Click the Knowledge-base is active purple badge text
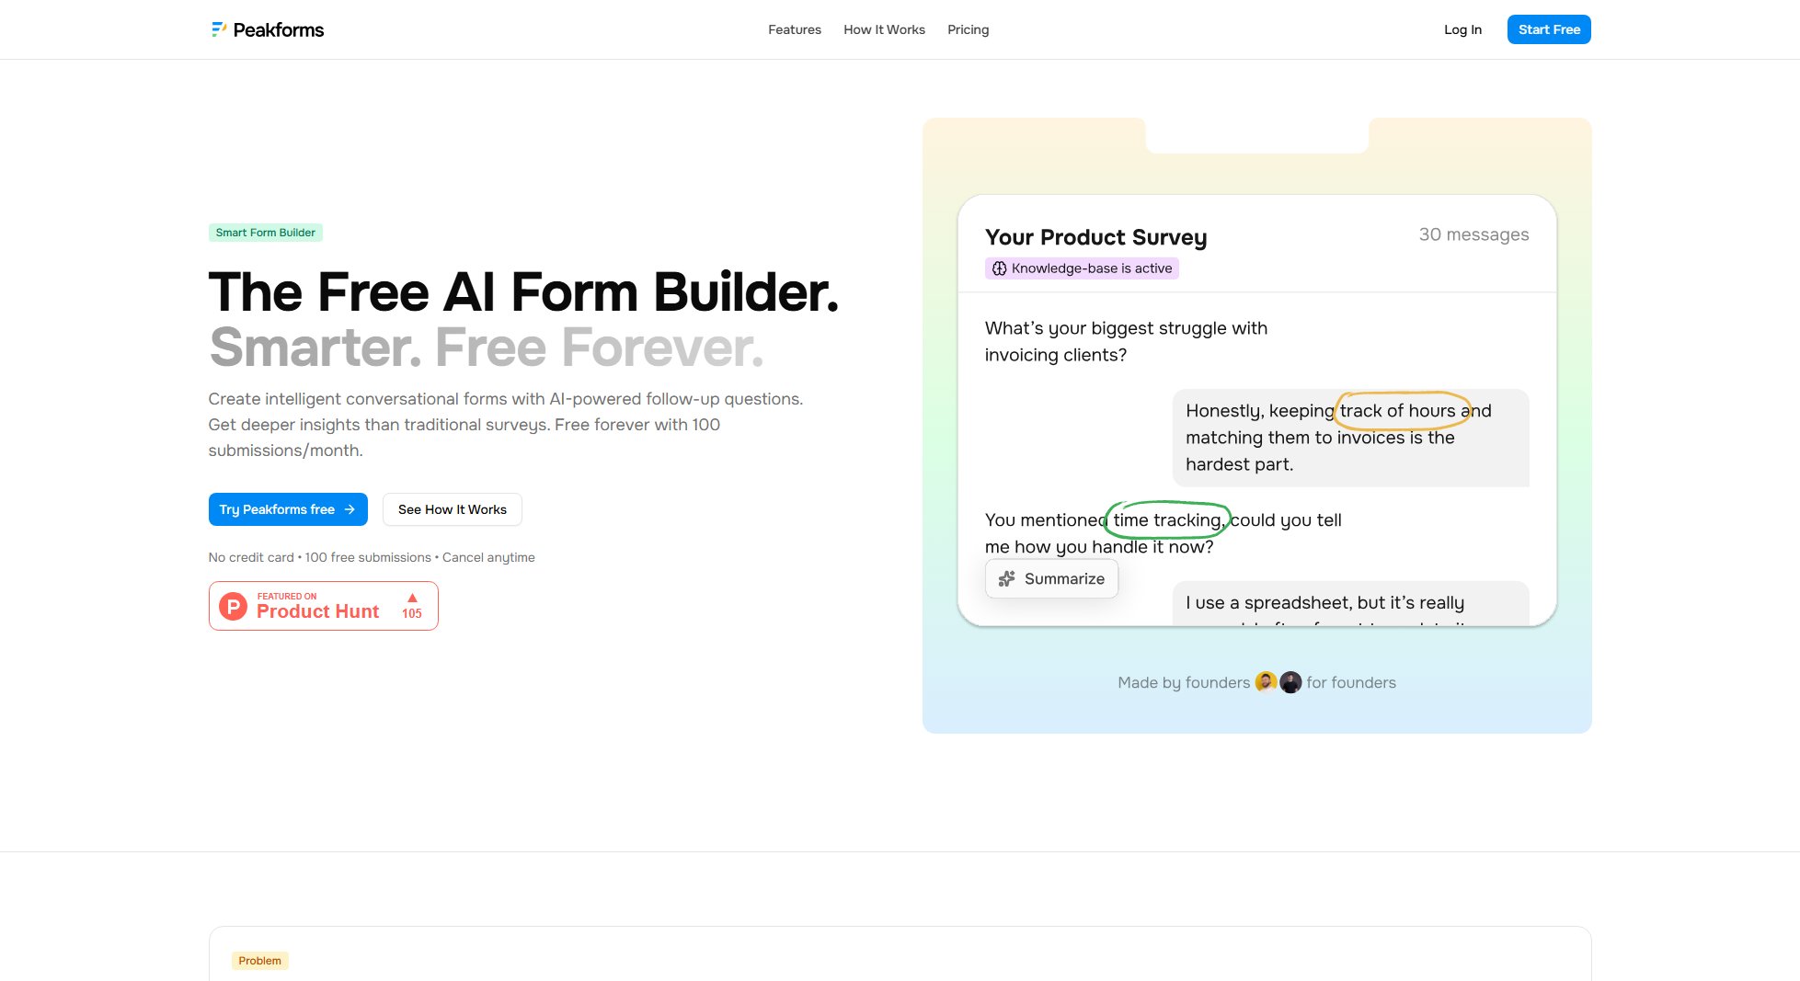The image size is (1800, 981). click(1092, 268)
